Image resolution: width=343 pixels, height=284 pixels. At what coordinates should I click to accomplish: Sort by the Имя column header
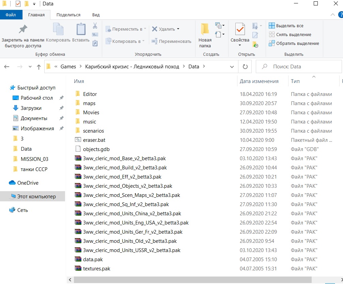[x=79, y=81]
